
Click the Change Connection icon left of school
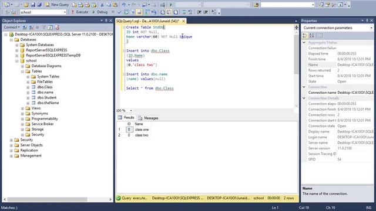click(14, 12)
